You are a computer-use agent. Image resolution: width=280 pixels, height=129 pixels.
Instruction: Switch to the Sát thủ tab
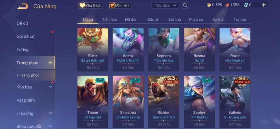click(x=175, y=20)
